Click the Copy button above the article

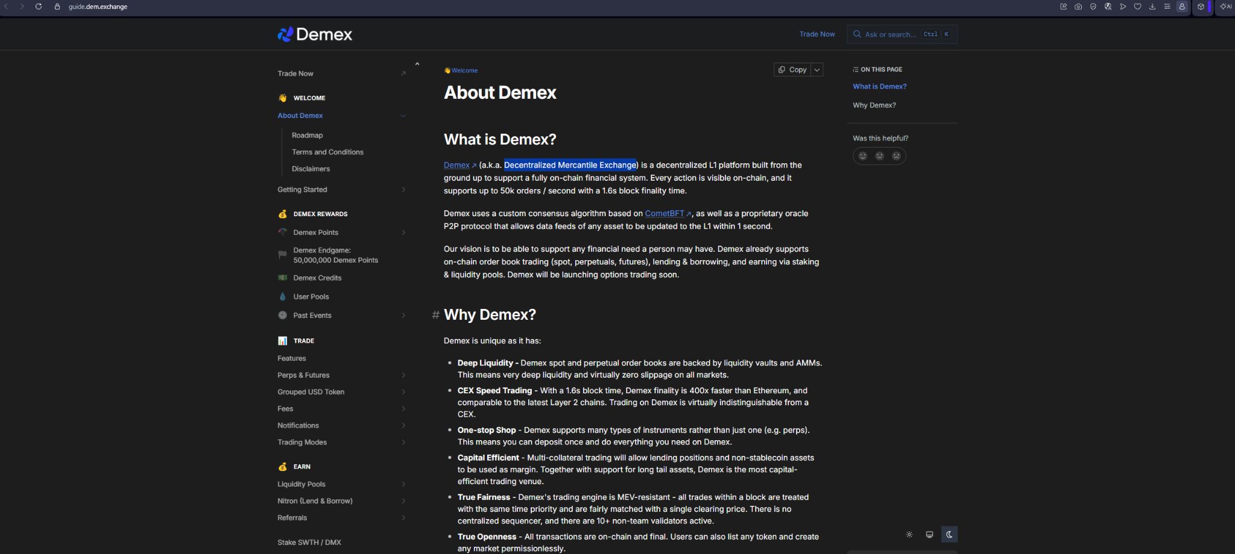click(792, 70)
